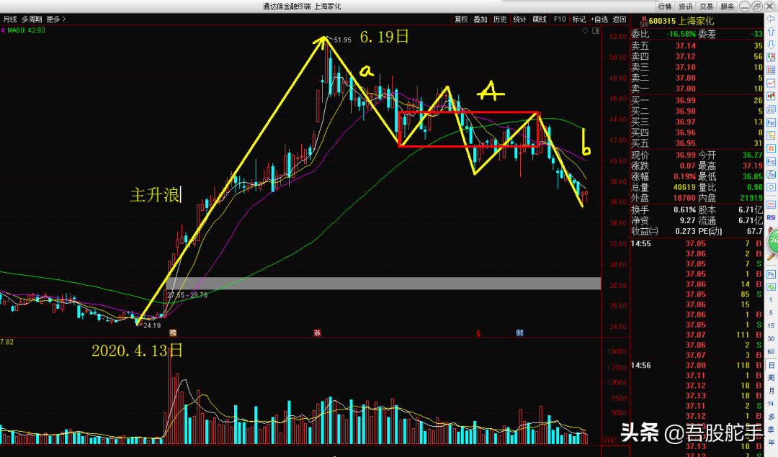
Task: Open the 多周期 multi-period view
Action: (x=32, y=19)
